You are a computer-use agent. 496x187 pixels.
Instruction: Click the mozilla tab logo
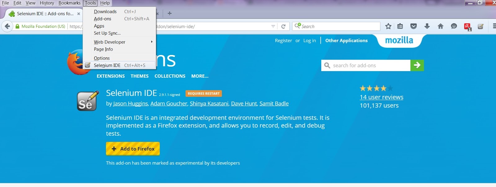tap(399, 40)
